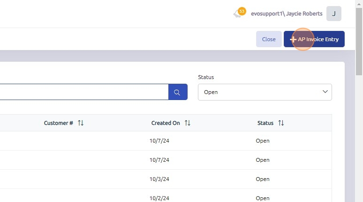Image resolution: width=363 pixels, height=202 pixels.
Task: Click into the search text field
Action: pyautogui.click(x=84, y=92)
